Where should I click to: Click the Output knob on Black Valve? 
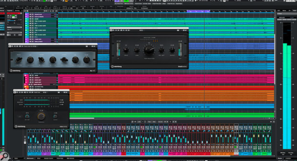coord(172,50)
